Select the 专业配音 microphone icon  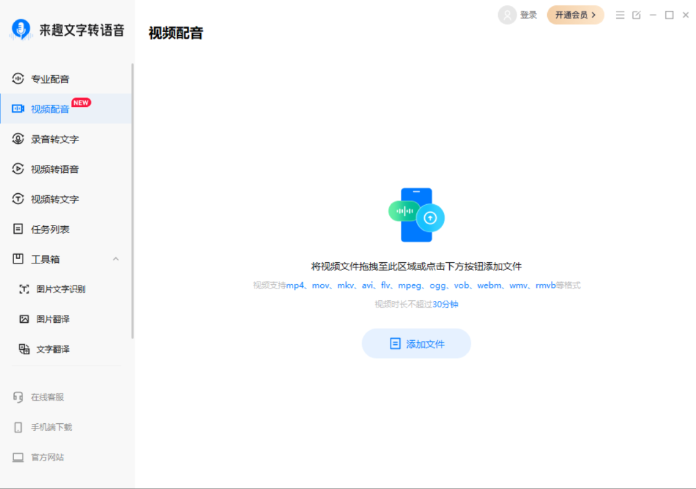(18, 79)
